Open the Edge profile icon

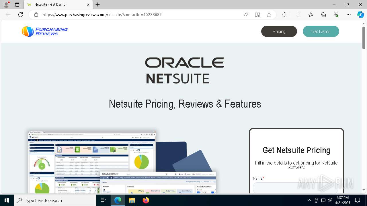pyautogui.click(x=6, y=5)
